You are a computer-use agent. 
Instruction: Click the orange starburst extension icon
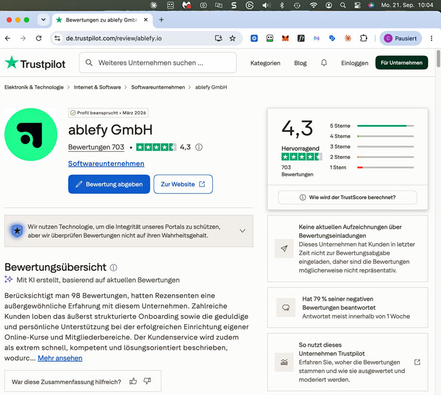[348, 38]
